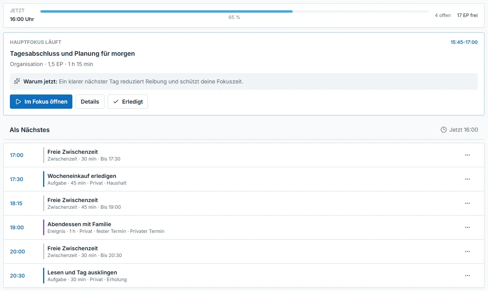Open more options for Abendessen mit Familie
Viewport: 488px width, 291px height.
tap(467, 227)
